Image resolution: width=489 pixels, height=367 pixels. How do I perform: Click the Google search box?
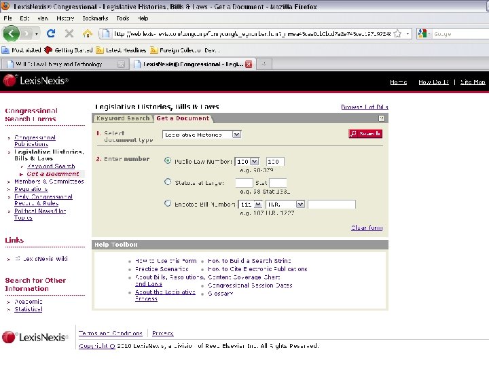(x=461, y=34)
